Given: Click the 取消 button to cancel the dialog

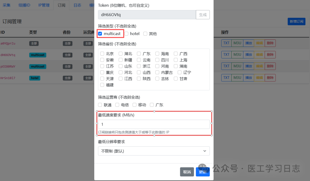Looking at the screenshot, I should point(187,172).
